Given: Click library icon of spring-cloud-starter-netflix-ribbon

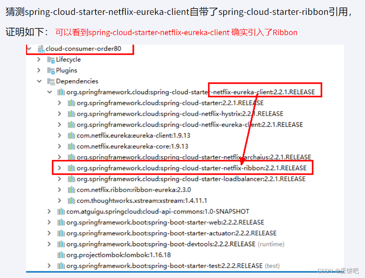Looking at the screenshot, I should click(x=71, y=168).
